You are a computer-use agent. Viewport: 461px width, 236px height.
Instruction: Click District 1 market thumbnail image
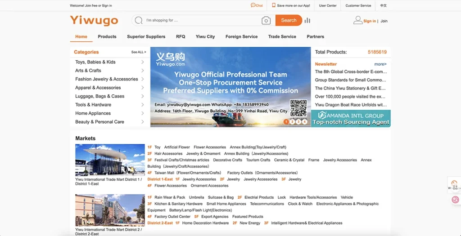pos(110,160)
